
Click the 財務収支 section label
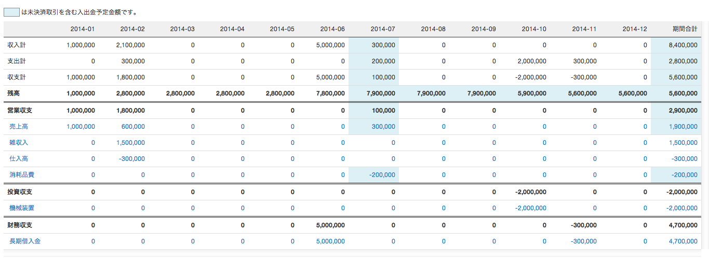[x=20, y=225]
